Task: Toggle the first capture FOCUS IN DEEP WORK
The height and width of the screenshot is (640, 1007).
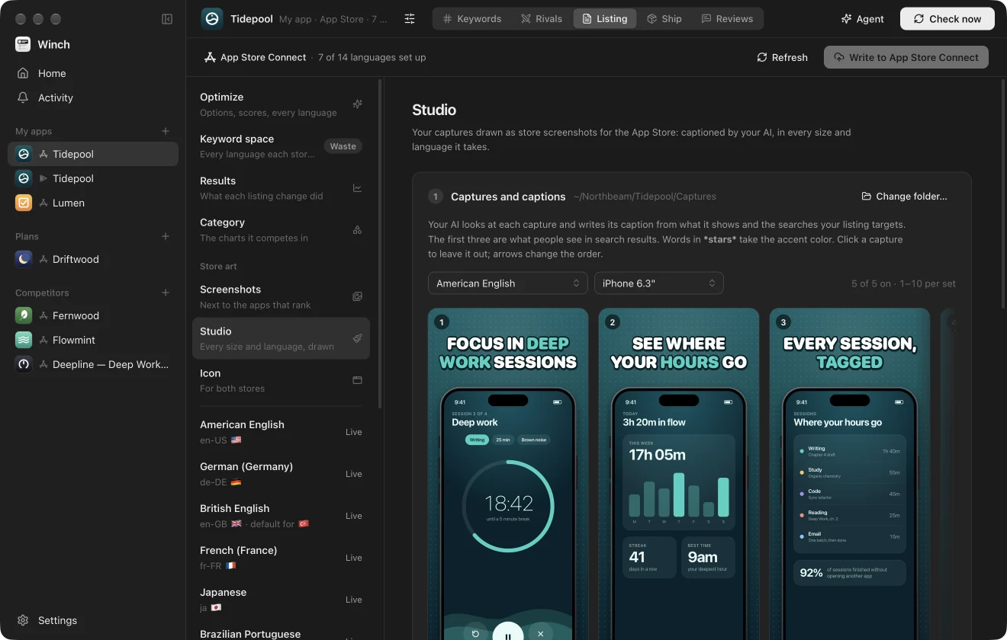Action: click(508, 474)
